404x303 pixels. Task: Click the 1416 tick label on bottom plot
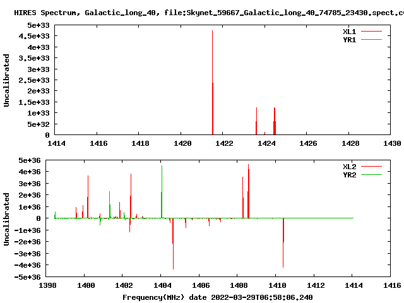[x=392, y=285]
